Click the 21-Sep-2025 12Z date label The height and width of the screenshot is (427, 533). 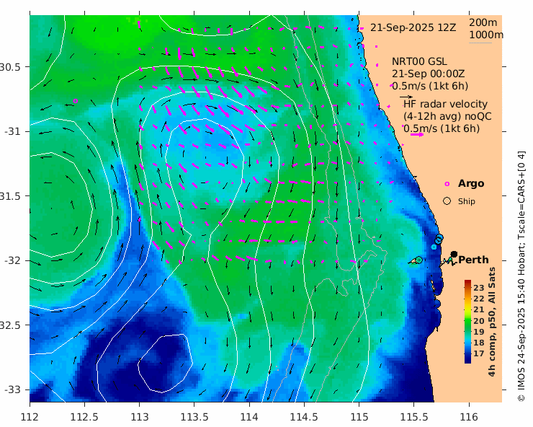(413, 27)
